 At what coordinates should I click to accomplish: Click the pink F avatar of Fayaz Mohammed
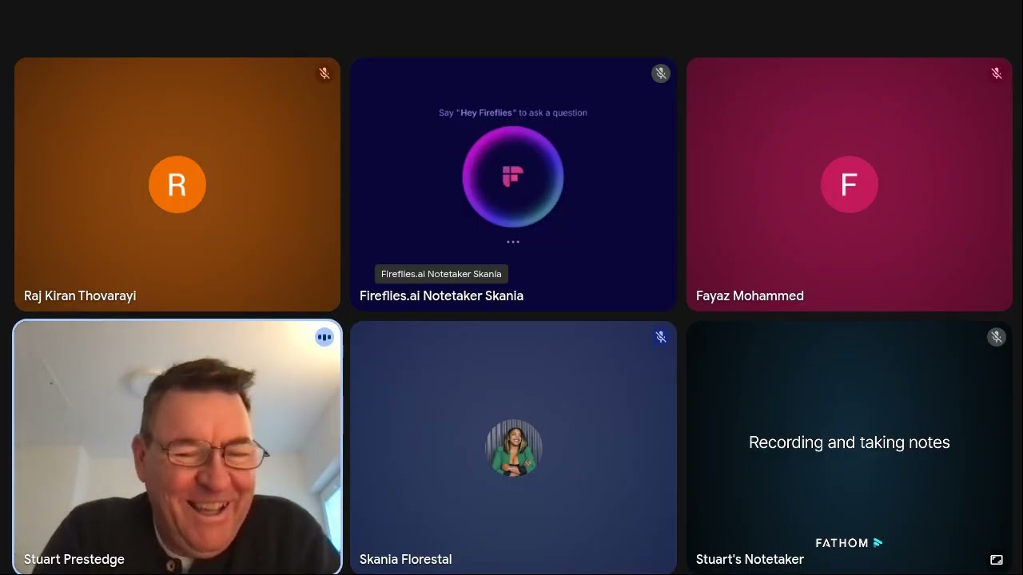point(850,184)
